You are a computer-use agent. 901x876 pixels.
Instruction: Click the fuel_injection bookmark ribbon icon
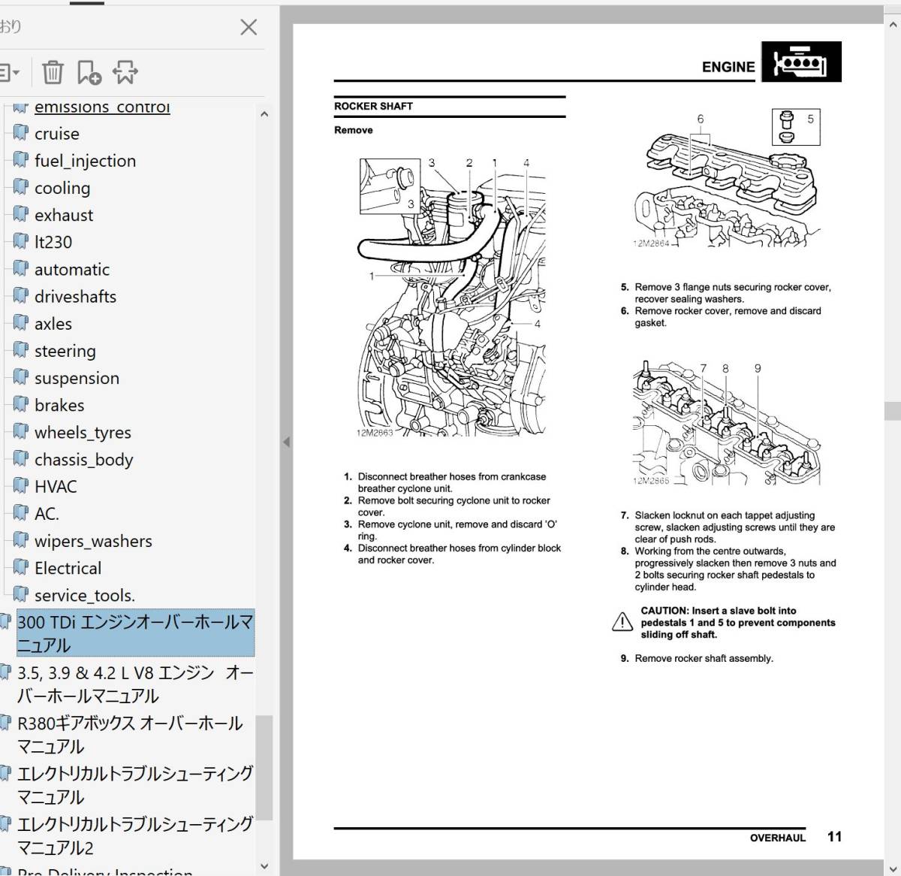[x=21, y=160]
